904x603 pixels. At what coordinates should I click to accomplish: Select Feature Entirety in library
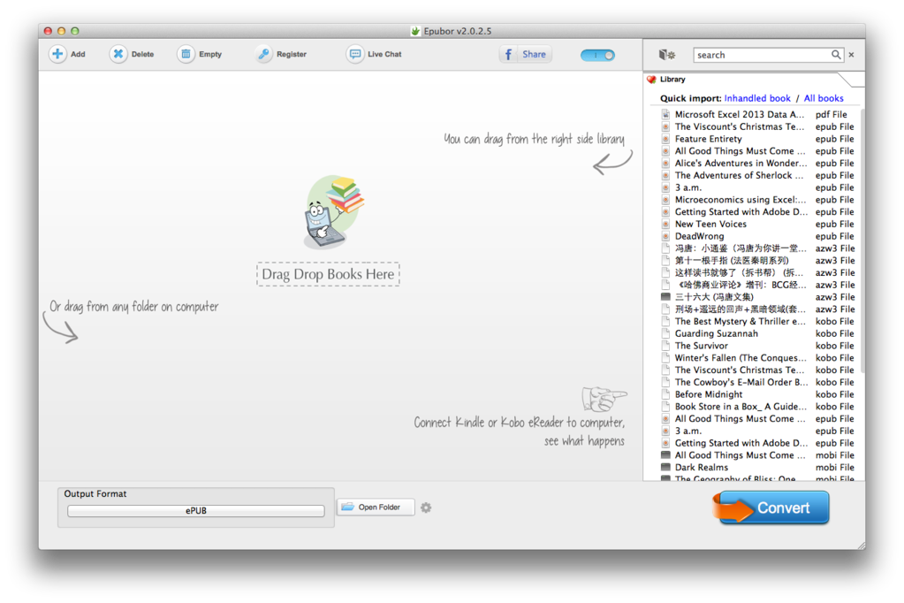757,139
